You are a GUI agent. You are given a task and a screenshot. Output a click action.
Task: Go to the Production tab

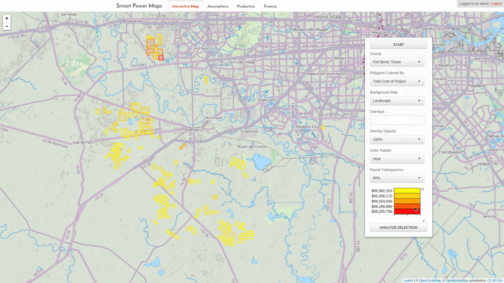[246, 6]
